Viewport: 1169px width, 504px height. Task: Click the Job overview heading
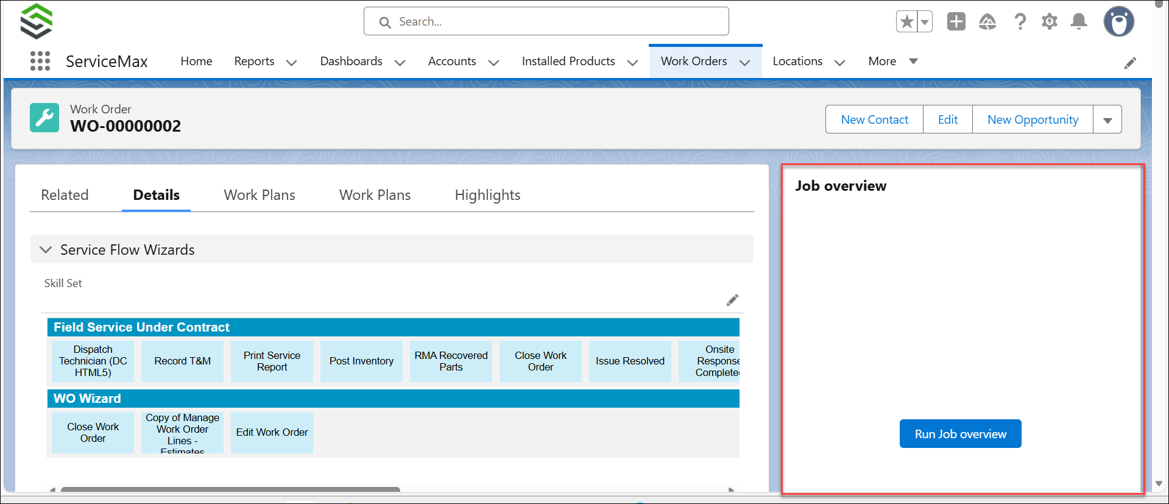(x=841, y=186)
